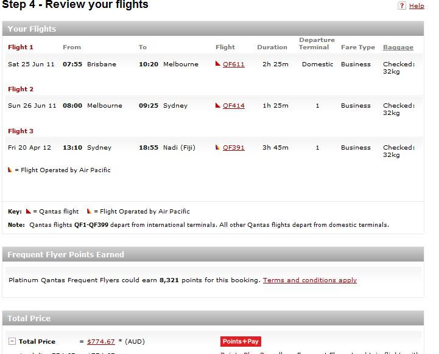Click the Domestic departure terminal cell

[317, 64]
